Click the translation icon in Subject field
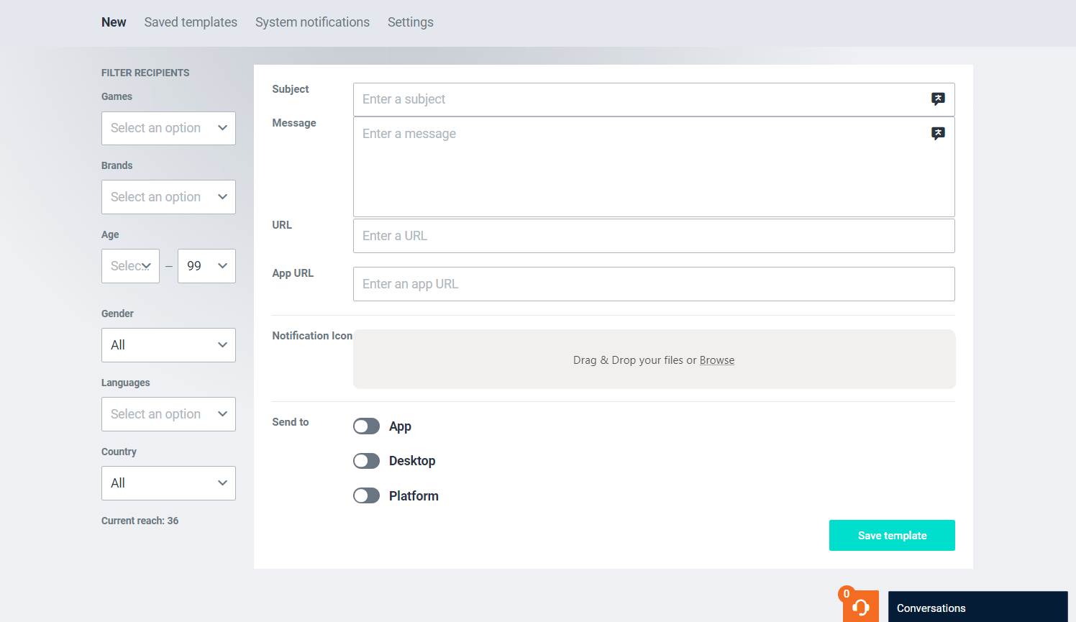This screenshot has height=622, width=1076. pyautogui.click(x=938, y=99)
